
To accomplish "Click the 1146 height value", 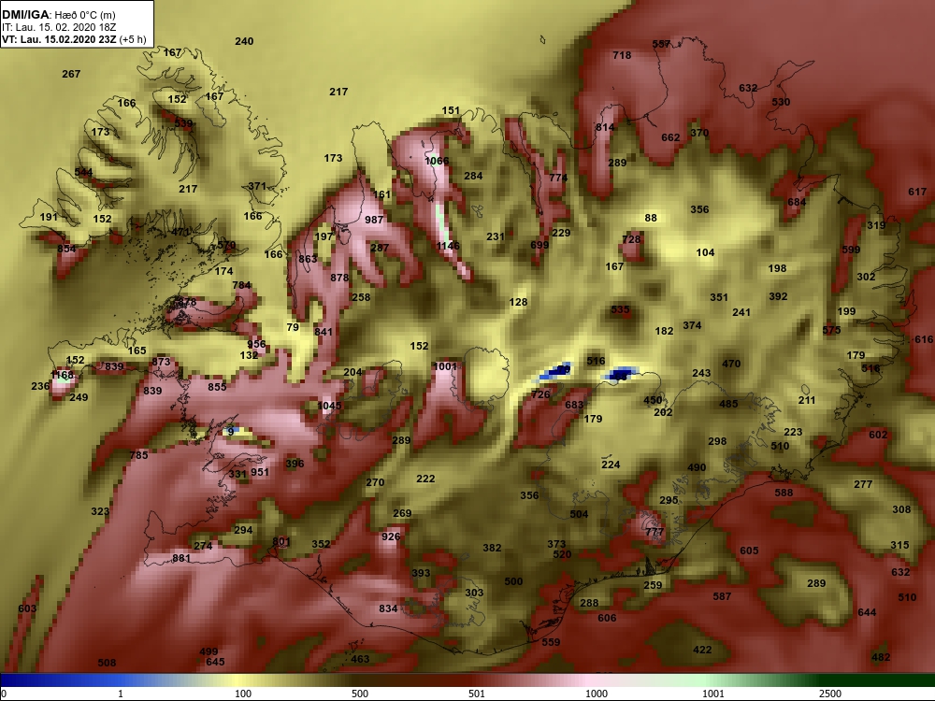I will 447,246.
